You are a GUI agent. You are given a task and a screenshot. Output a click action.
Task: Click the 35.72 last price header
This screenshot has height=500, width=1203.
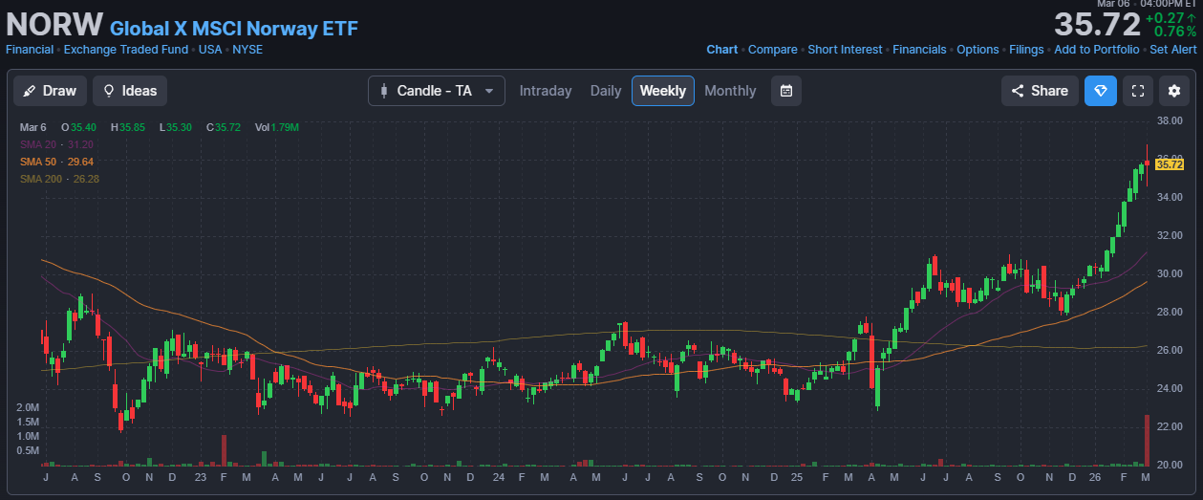(1098, 24)
